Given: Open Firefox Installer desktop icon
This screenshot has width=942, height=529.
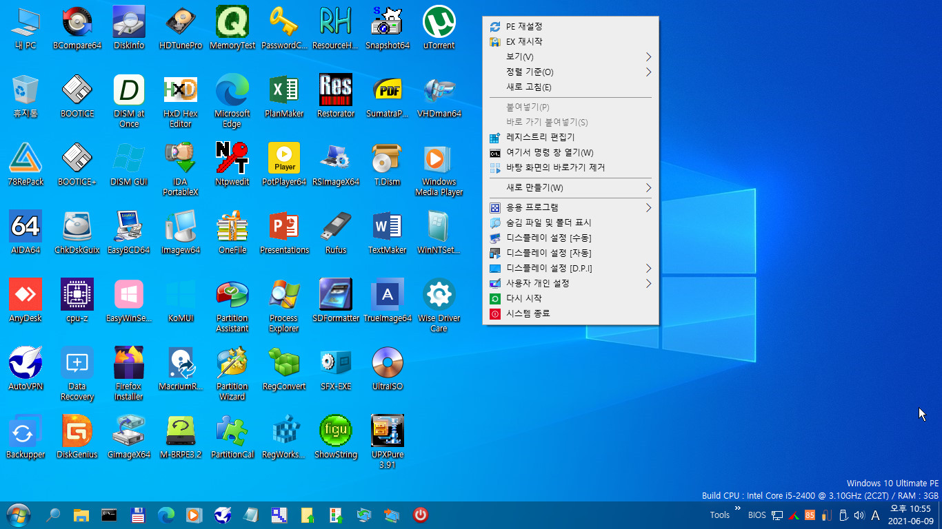Looking at the screenshot, I should pos(129,374).
